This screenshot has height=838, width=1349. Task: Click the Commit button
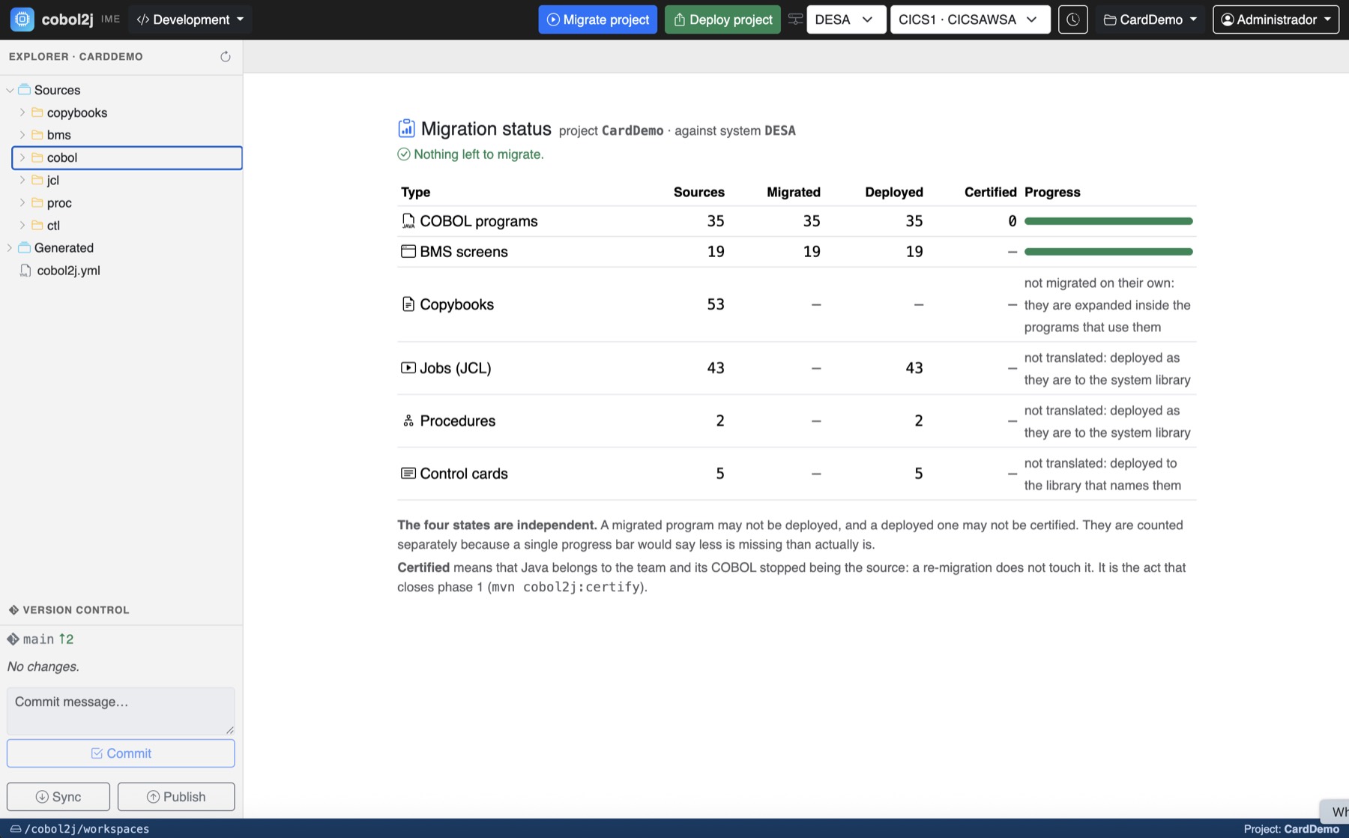tap(121, 753)
